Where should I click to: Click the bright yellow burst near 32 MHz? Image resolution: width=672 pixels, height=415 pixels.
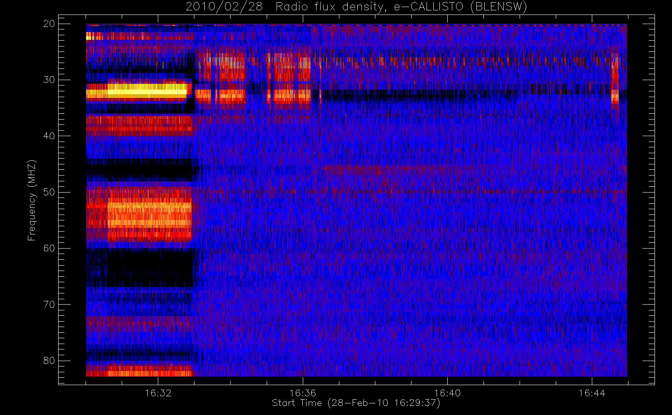(147, 90)
